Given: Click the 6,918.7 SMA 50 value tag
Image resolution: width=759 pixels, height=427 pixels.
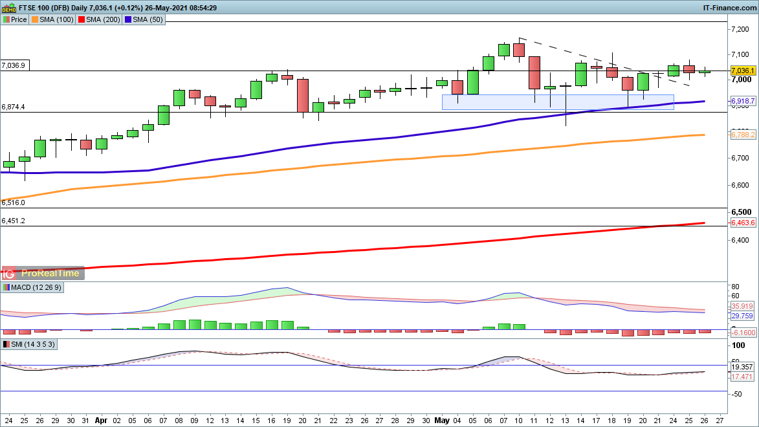Looking at the screenshot, I should 743,102.
